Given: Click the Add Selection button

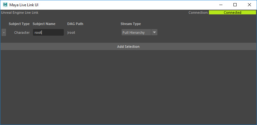Looking at the screenshot, I should [128, 47].
